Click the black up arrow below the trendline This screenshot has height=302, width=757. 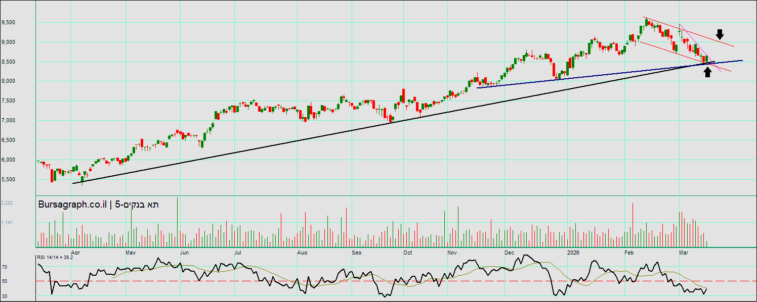(707, 73)
